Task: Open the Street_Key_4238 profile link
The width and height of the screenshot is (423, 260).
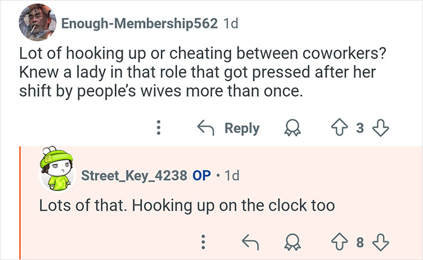Action: [132, 175]
